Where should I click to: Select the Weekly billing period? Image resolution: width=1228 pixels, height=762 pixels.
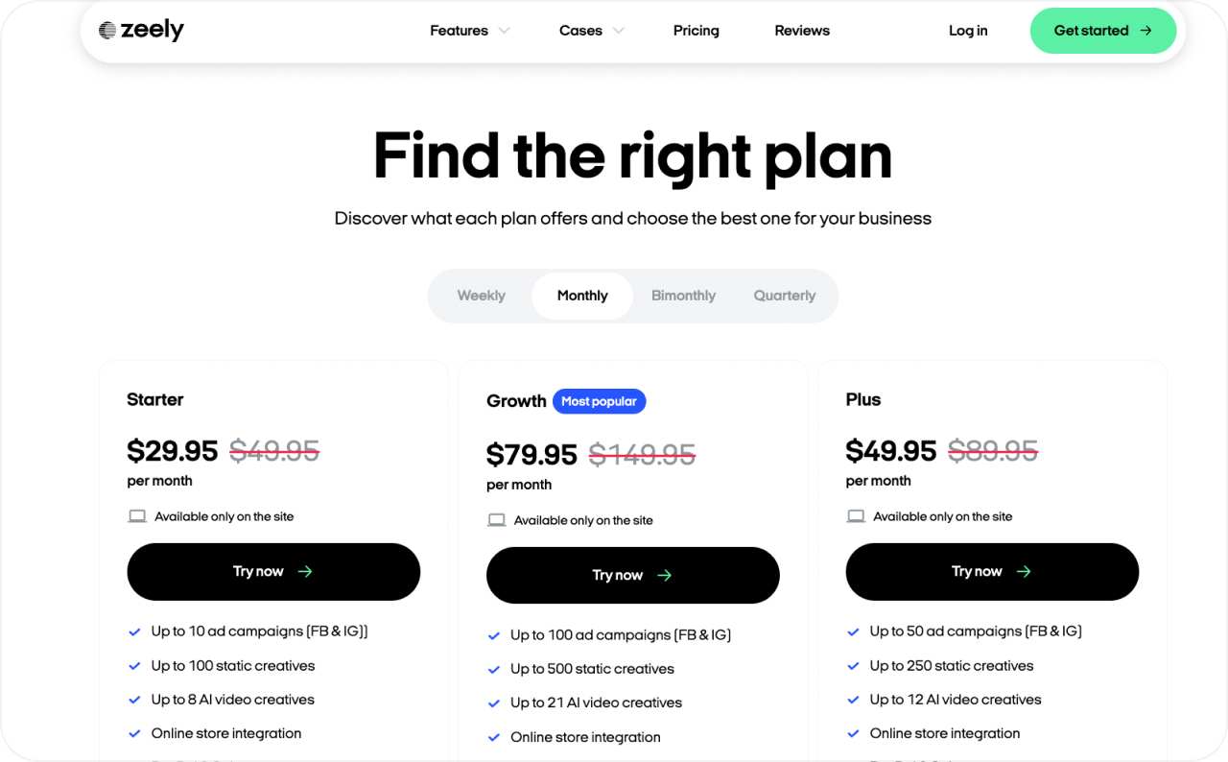481,296
